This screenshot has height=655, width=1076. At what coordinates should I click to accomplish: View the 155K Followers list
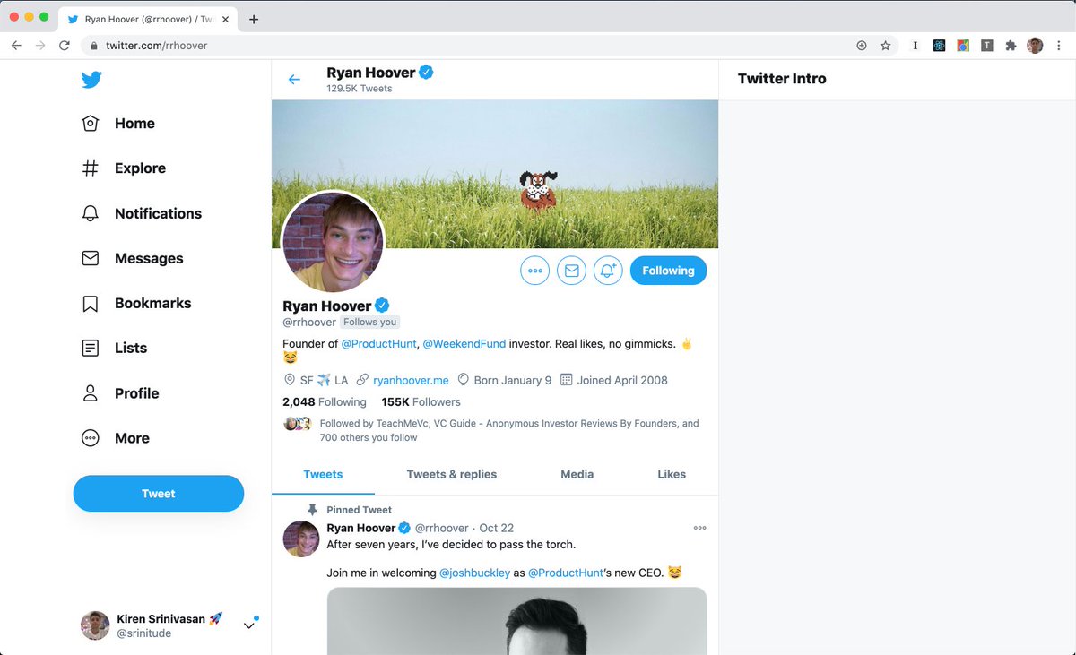tap(421, 402)
